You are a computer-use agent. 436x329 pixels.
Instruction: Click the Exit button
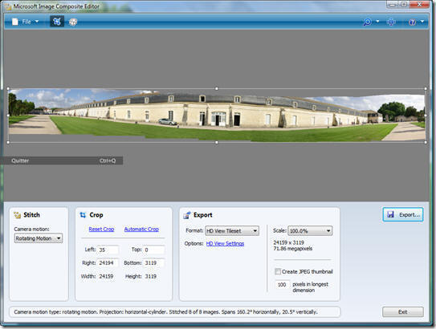tap(403, 312)
